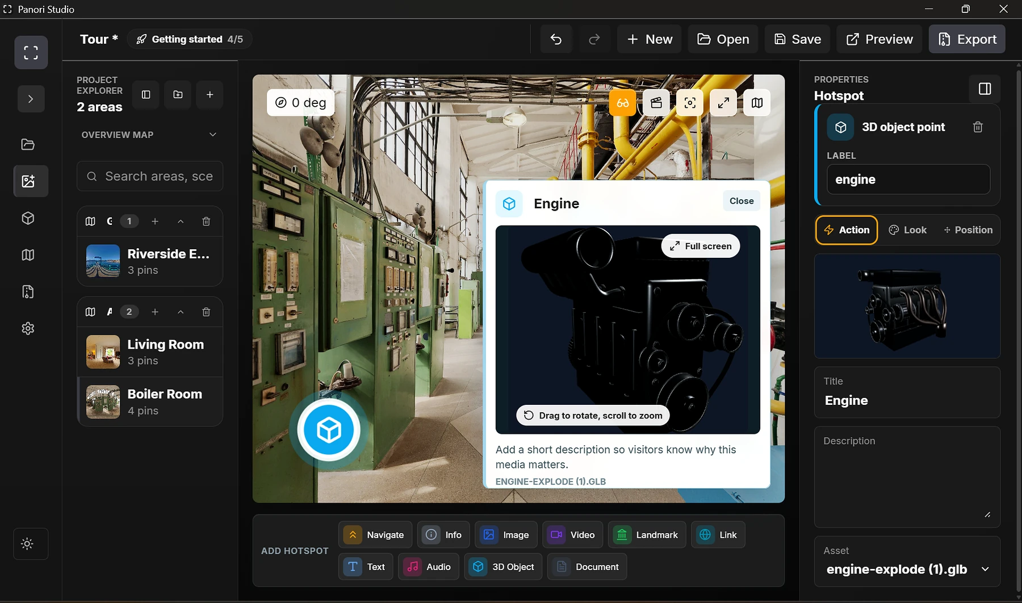Open settings gear in left sidebar
Screen dimensions: 1022x603
(x=28, y=329)
